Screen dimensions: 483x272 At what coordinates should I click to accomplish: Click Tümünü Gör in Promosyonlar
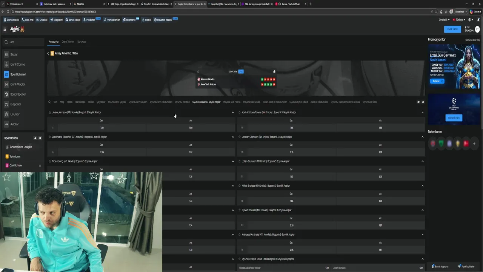point(472,40)
